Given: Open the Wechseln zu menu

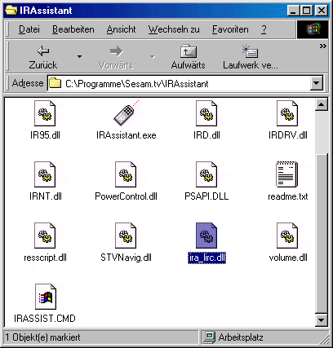Looking at the screenshot, I should (x=174, y=29).
